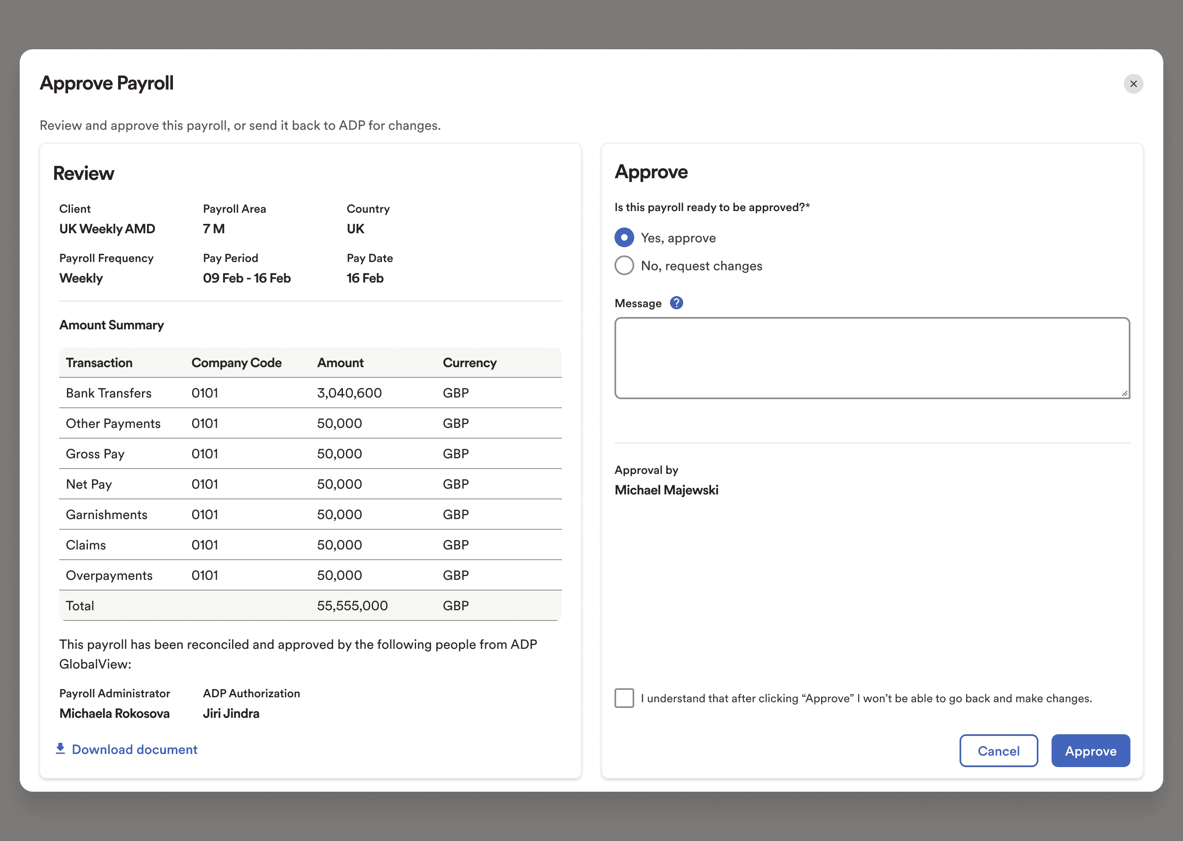Click the Company Code column header

(x=236, y=363)
